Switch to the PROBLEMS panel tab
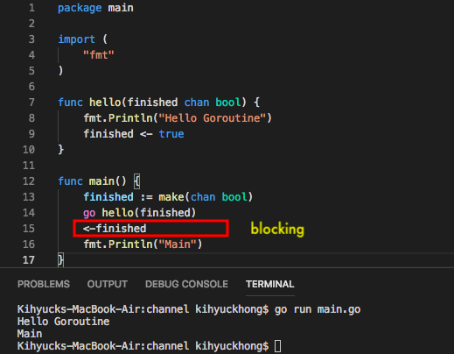Image resolution: width=454 pixels, height=354 pixels. click(x=44, y=284)
